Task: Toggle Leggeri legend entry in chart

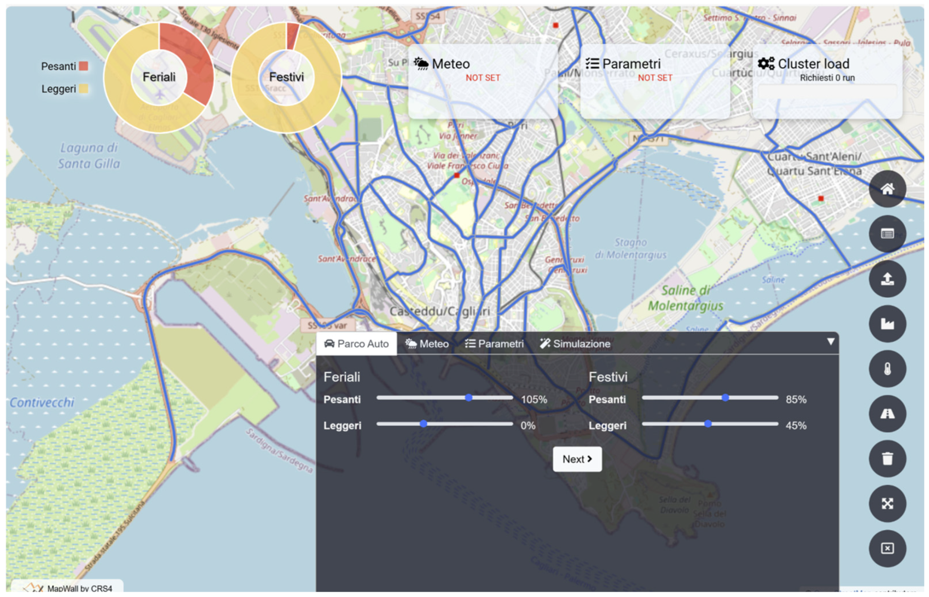Action: coord(64,89)
